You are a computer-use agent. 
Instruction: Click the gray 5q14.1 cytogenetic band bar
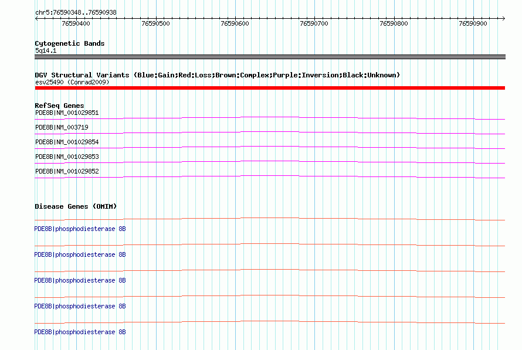[270, 57]
